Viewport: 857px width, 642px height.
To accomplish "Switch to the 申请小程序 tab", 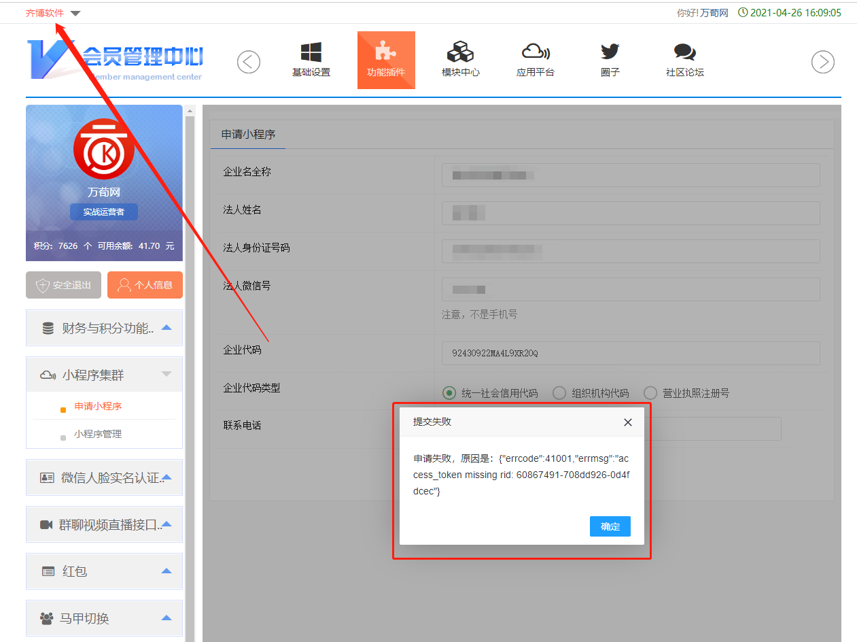I will point(248,135).
